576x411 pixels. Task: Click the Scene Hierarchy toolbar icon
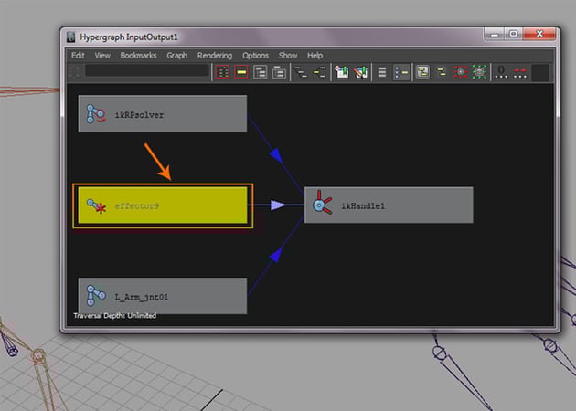301,71
